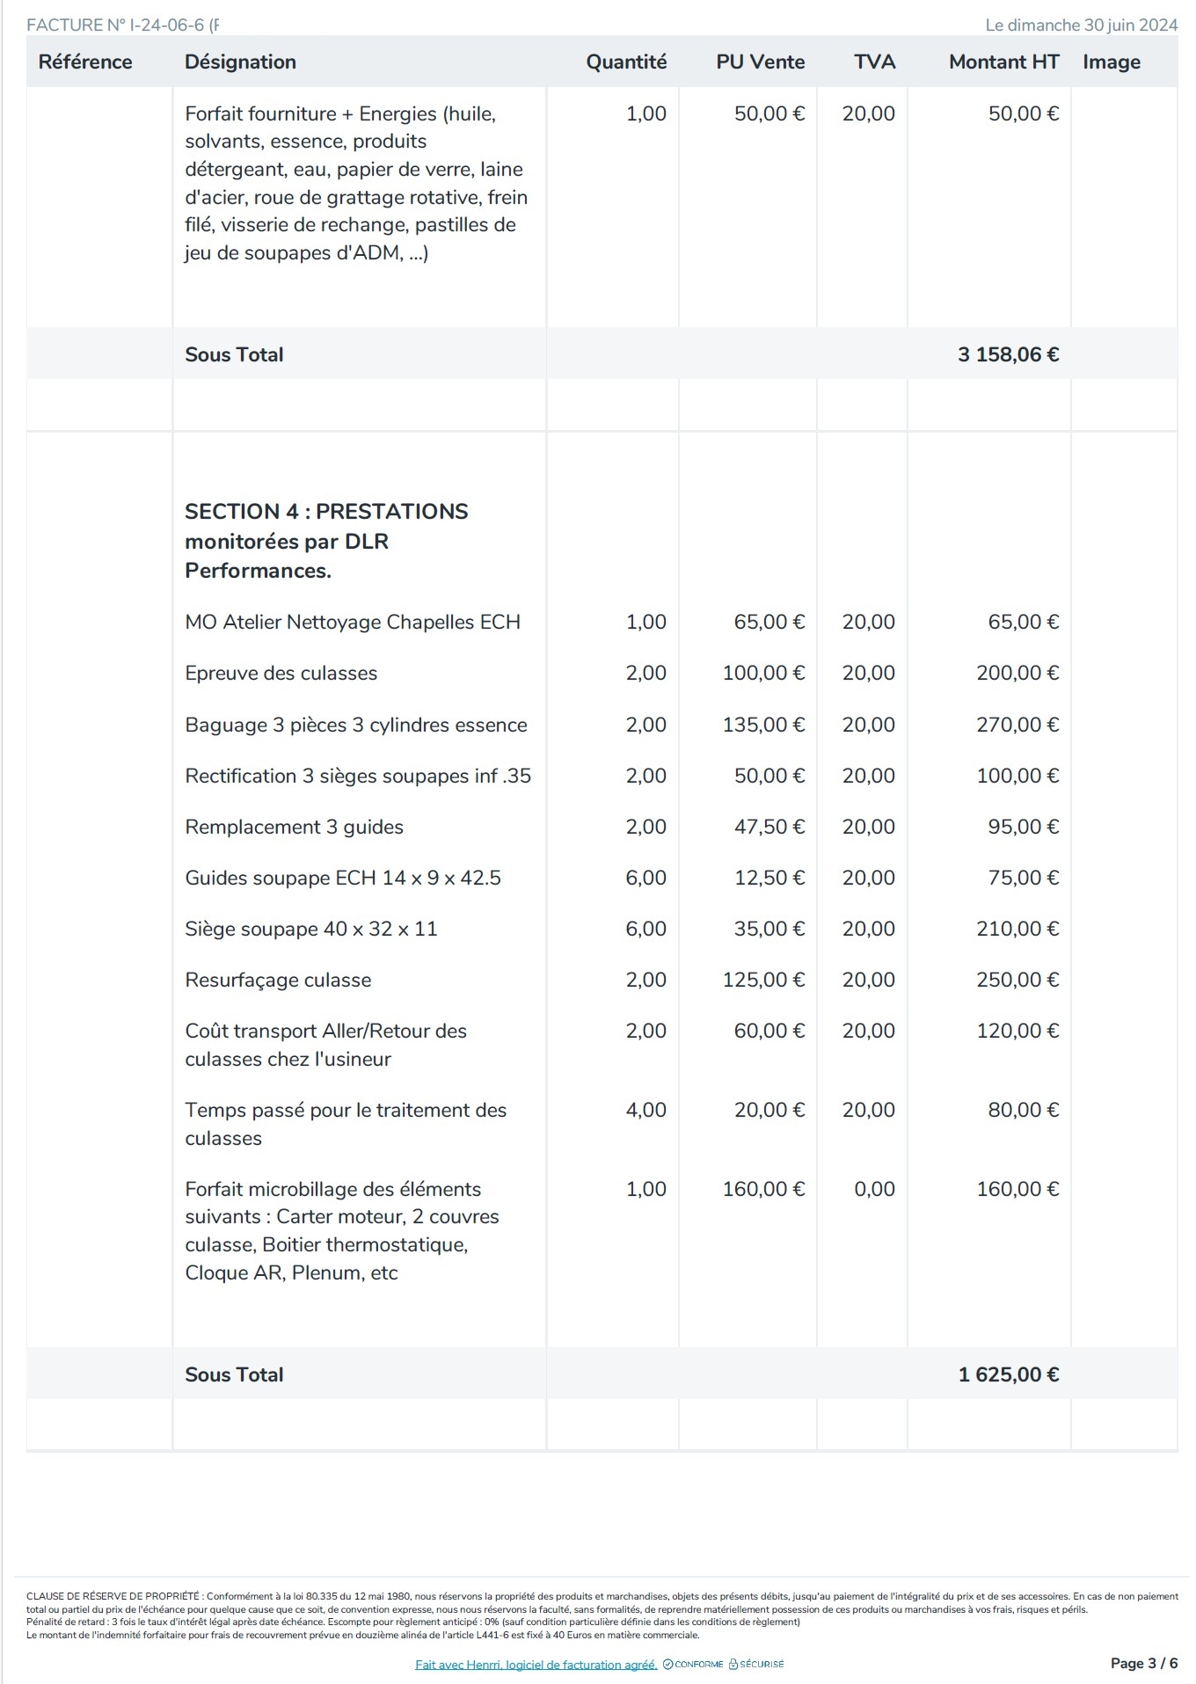The image size is (1196, 1684).
Task: Click the 'Resurfaçage culasse' line item
Action: click(278, 980)
